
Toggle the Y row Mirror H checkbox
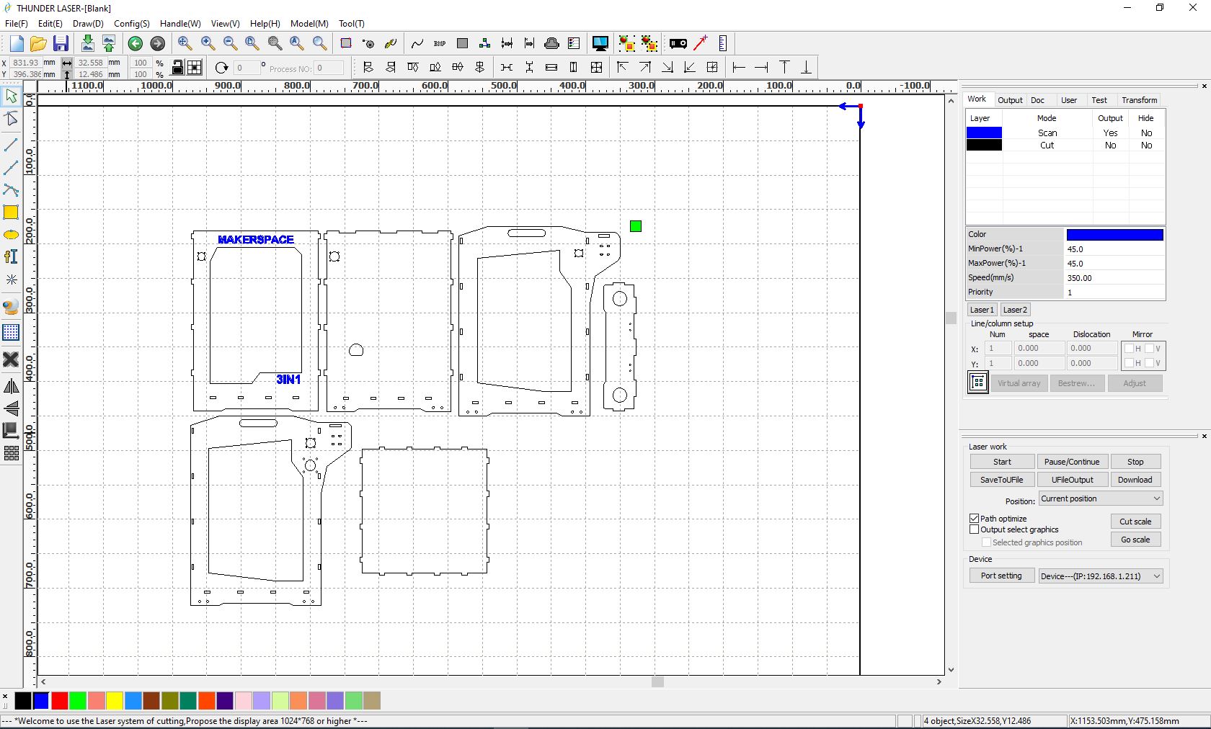1129,363
